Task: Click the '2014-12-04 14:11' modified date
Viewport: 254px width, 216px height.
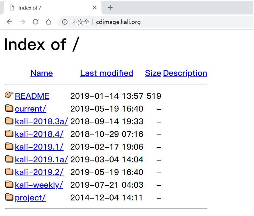Action: (106, 198)
